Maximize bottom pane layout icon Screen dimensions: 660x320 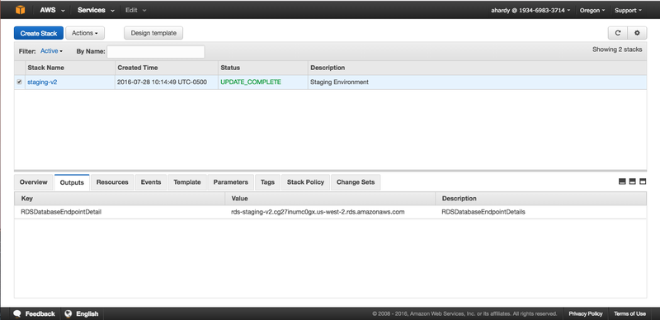tap(643, 181)
